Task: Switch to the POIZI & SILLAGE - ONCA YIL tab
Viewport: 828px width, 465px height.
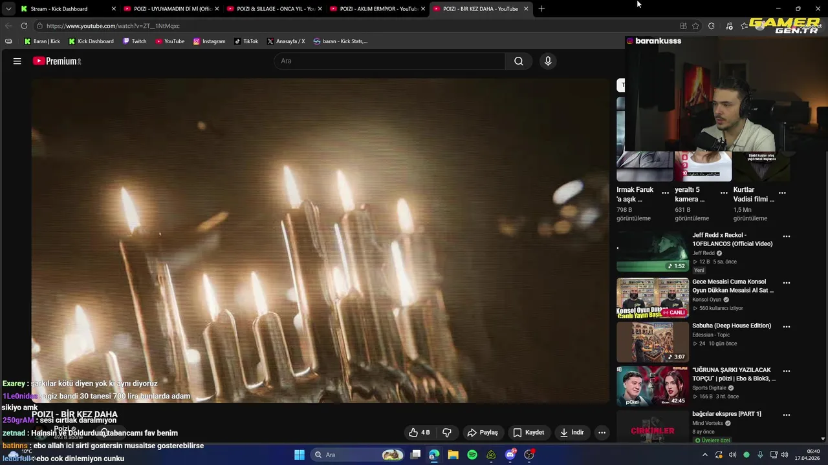Action: pyautogui.click(x=275, y=8)
